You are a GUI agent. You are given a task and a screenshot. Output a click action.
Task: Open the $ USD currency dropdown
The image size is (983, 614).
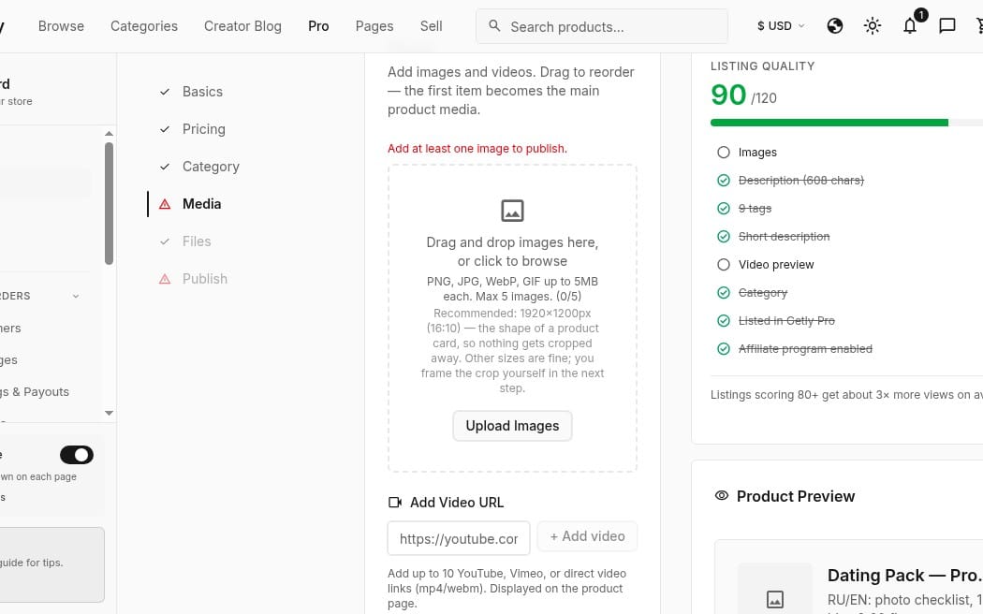781,25
